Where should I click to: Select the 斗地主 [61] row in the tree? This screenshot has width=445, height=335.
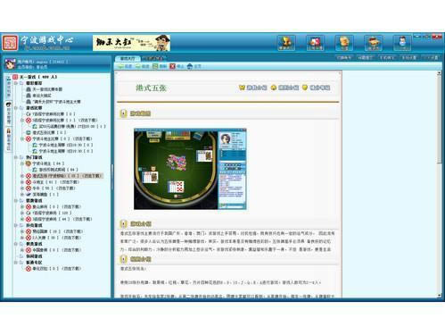tap(55, 182)
